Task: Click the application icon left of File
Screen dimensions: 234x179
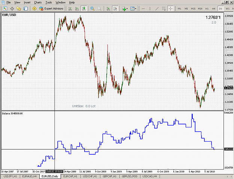Action: [x=3, y=2]
